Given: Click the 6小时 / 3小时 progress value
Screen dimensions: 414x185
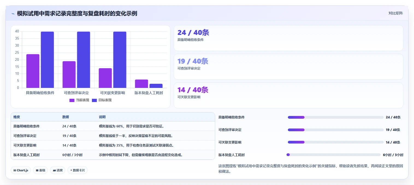Looking at the screenshot, I should coord(393,155).
